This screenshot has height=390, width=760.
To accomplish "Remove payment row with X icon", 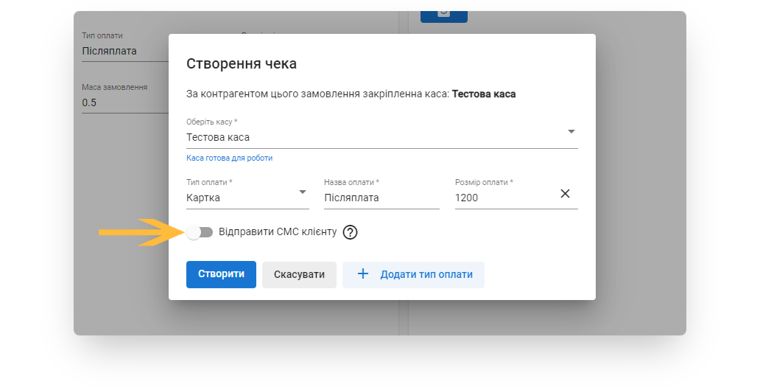I will point(565,194).
